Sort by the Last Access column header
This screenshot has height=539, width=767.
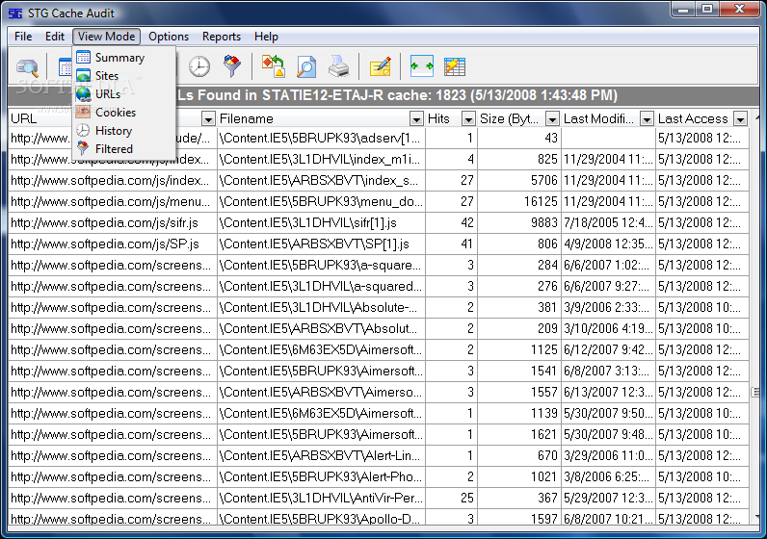(x=695, y=118)
